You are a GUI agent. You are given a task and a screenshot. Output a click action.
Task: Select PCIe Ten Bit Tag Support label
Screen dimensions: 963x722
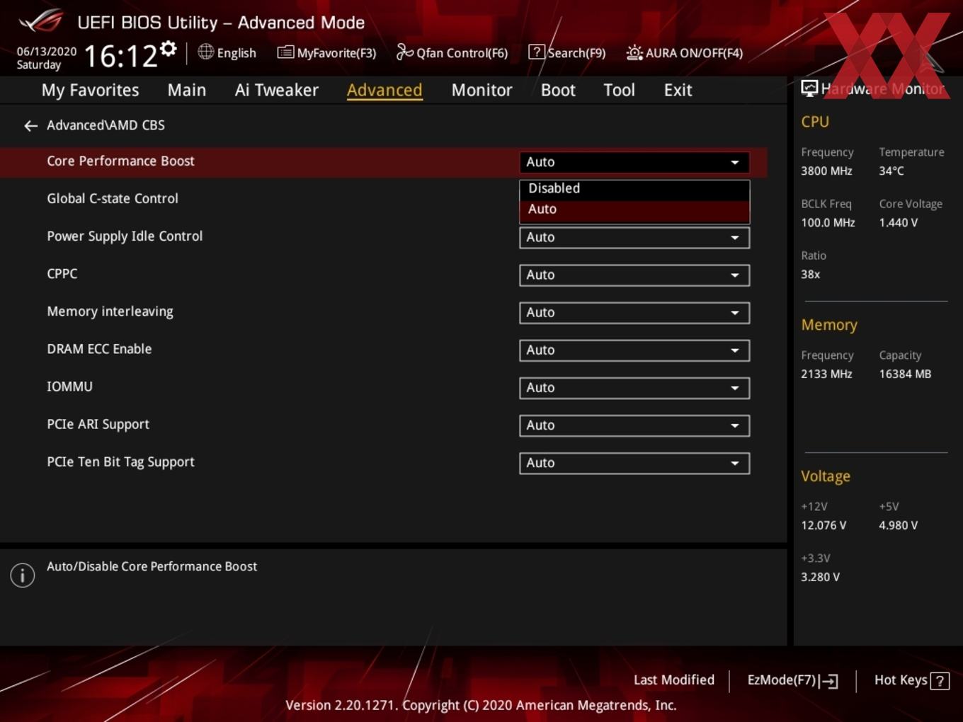click(120, 462)
